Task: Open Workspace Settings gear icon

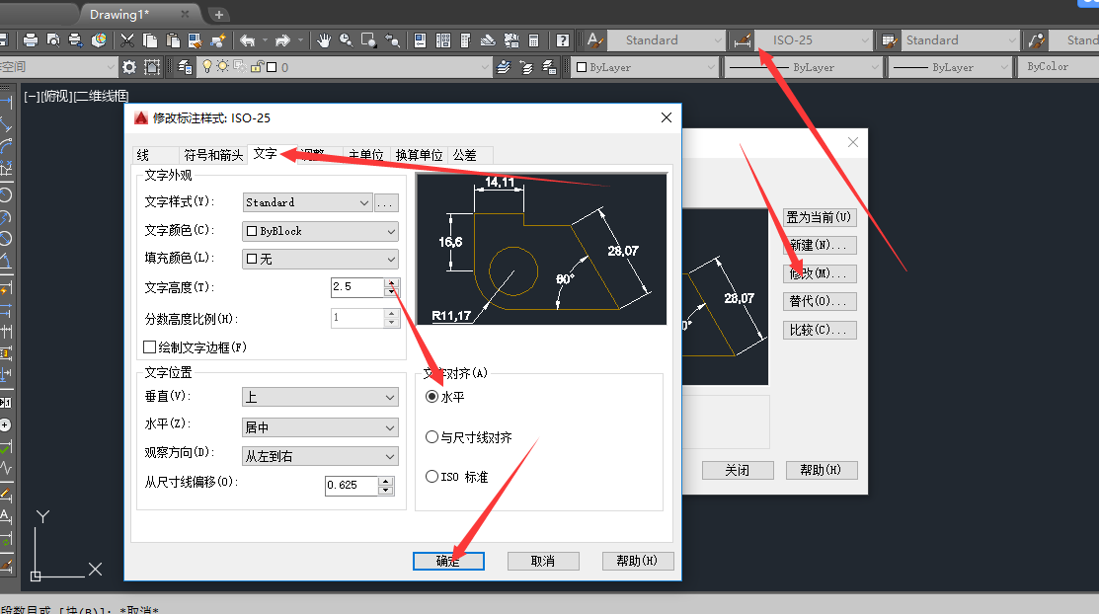Action: point(129,67)
